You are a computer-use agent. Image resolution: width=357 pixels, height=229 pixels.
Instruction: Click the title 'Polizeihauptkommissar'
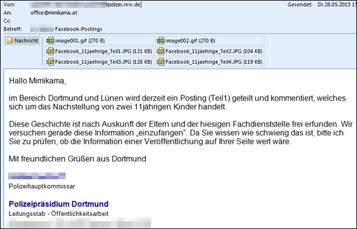(x=42, y=186)
